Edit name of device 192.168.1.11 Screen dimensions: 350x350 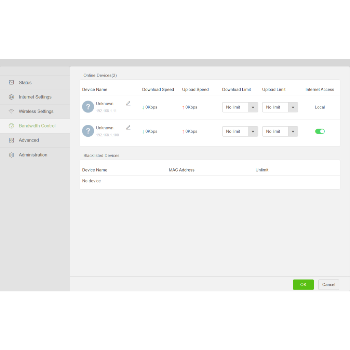coord(129,103)
